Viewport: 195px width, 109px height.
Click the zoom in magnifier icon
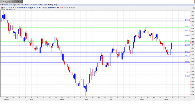coord(70,8)
